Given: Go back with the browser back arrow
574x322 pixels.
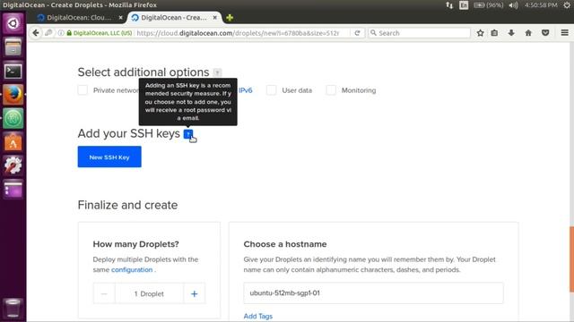Looking at the screenshot, I should tap(36, 33).
